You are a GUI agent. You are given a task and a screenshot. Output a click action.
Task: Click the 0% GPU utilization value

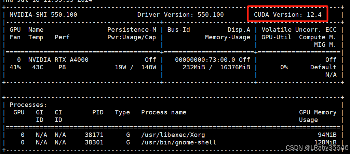click(x=284, y=67)
